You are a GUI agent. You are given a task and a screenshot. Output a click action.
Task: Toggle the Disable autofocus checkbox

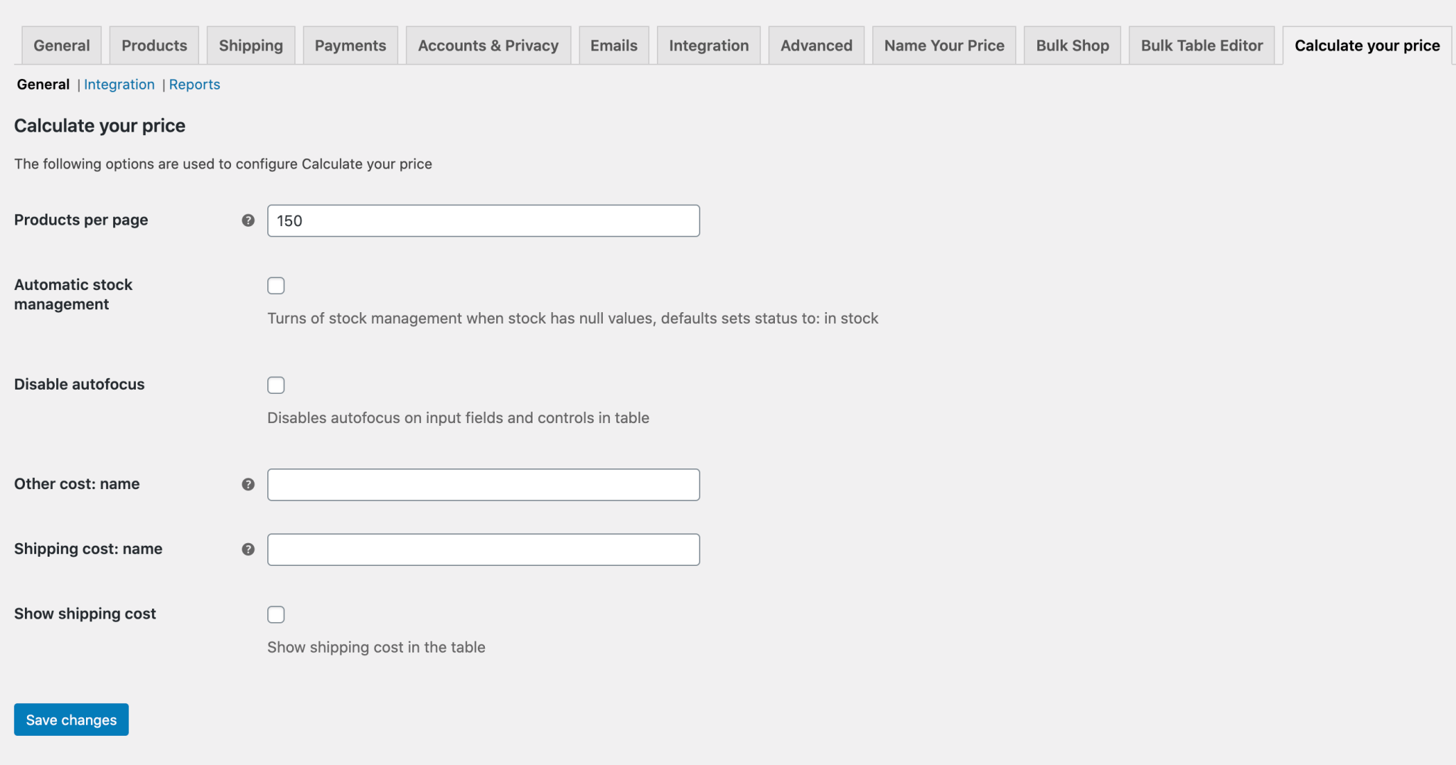[x=276, y=385]
